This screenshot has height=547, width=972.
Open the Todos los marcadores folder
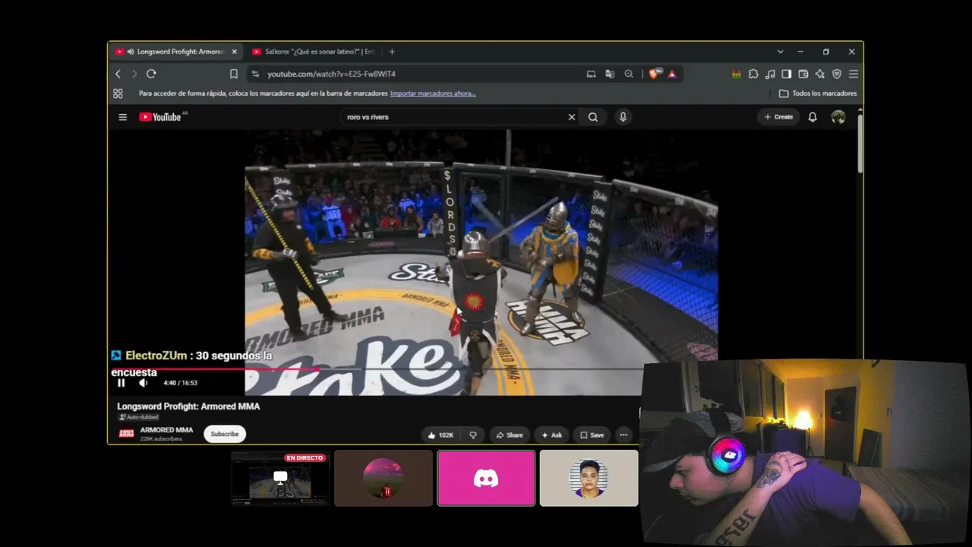click(x=818, y=93)
